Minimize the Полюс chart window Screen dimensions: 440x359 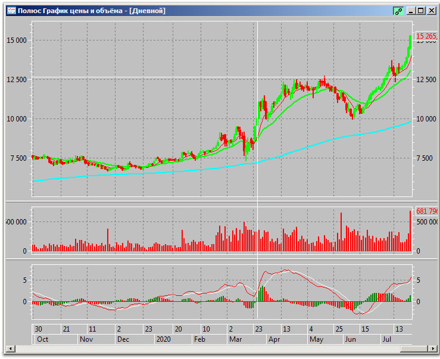point(411,11)
